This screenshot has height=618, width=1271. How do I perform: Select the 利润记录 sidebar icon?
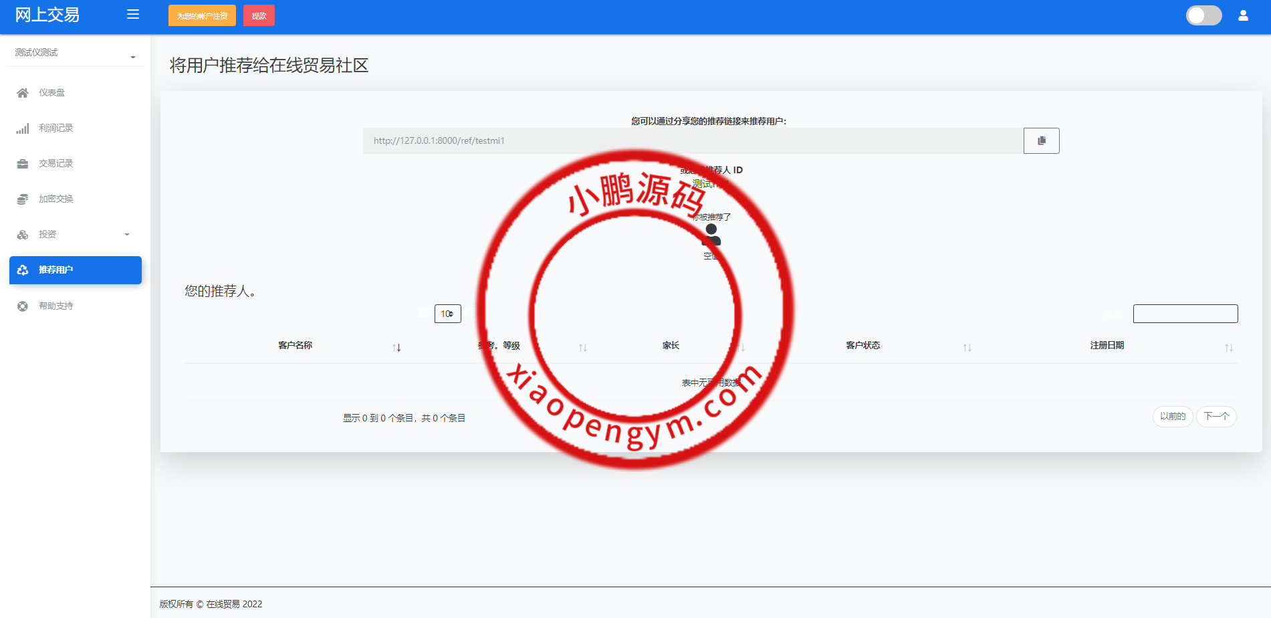(23, 128)
